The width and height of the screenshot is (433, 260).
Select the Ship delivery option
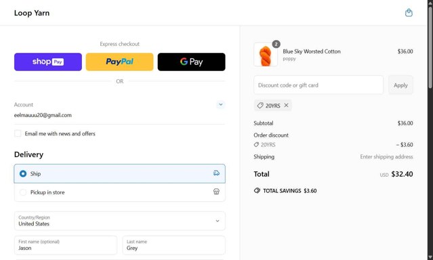(119, 173)
